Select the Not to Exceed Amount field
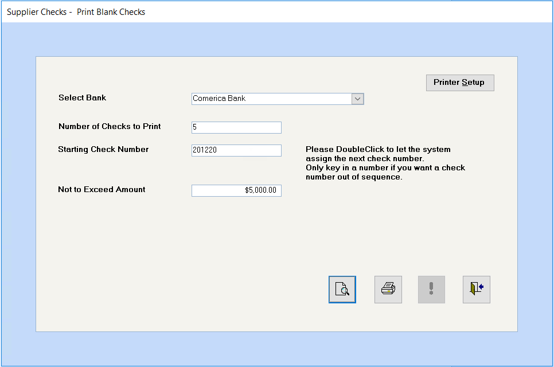The height and width of the screenshot is (367, 554). coord(236,190)
